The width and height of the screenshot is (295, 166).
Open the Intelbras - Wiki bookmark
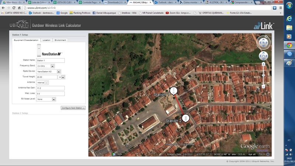point(127,13)
